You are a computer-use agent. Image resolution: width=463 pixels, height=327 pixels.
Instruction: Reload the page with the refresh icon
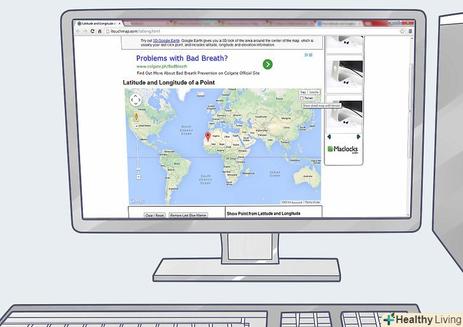(92, 31)
